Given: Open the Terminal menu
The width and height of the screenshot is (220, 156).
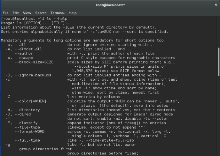Looking at the screenshot, I should pyautogui.click(x=58, y=13).
